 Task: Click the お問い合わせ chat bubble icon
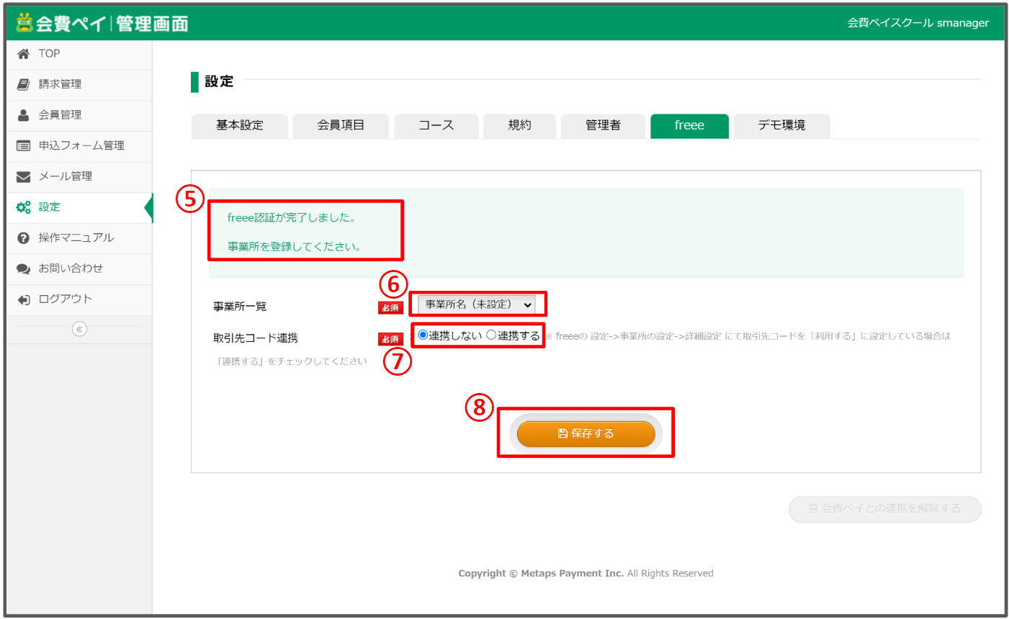(24, 269)
